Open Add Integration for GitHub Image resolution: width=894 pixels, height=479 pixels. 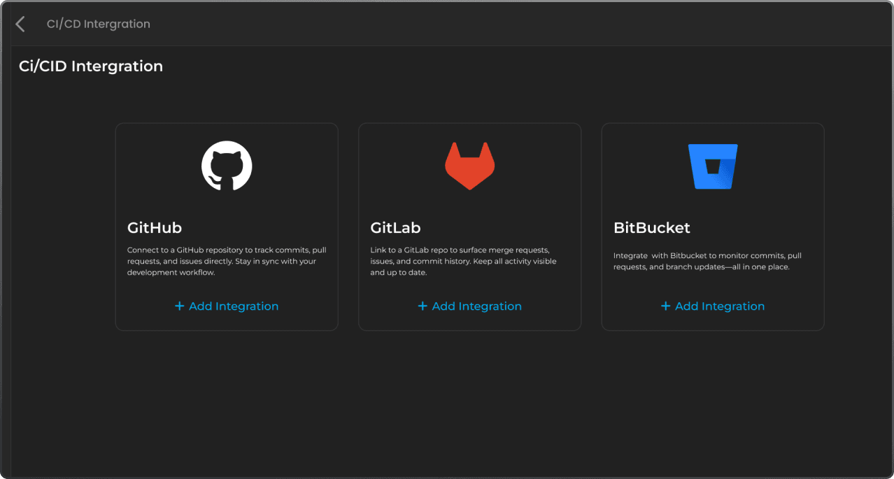pyautogui.click(x=232, y=306)
